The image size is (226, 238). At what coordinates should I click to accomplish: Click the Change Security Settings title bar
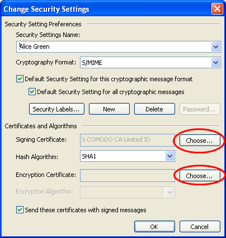(x=106, y=9)
